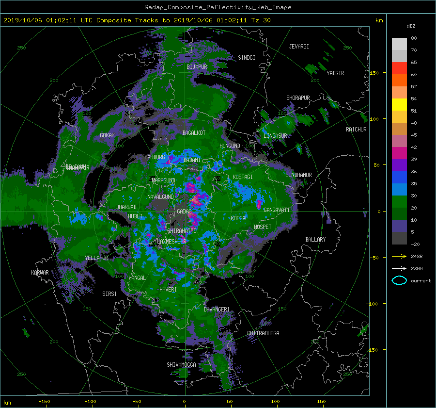
Task: Select the BALLARY label on map
Action: coord(315,240)
